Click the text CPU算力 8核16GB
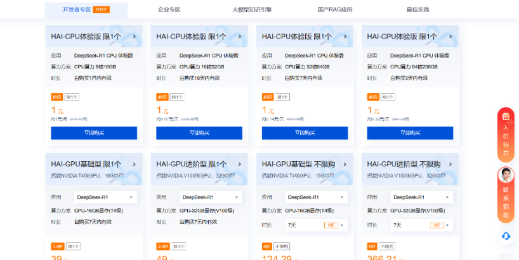 coord(95,66)
